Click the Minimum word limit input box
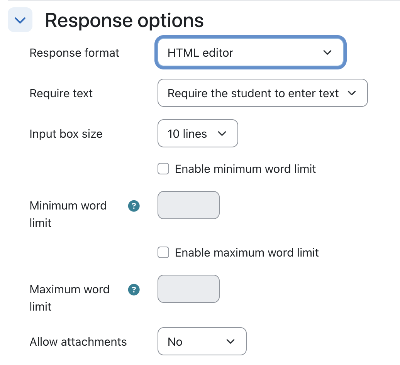 pos(188,205)
